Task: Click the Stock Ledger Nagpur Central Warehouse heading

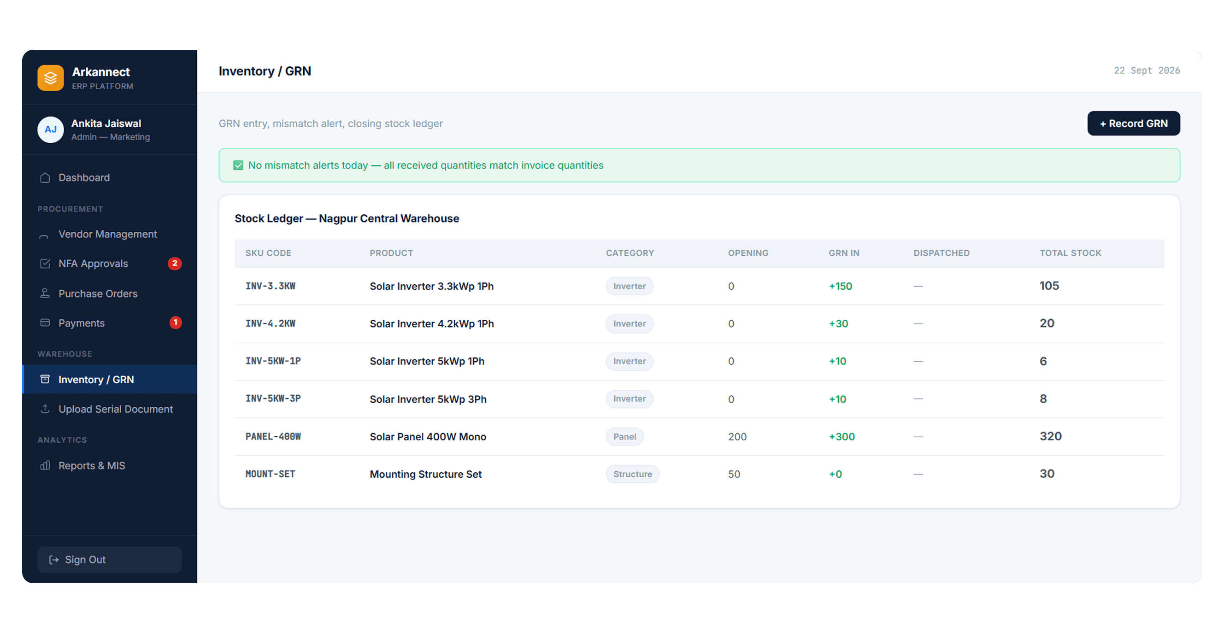Action: pyautogui.click(x=347, y=218)
